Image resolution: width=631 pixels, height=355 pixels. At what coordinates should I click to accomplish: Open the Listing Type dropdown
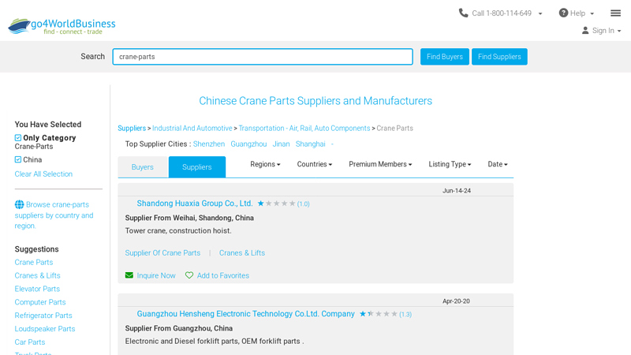(450, 164)
